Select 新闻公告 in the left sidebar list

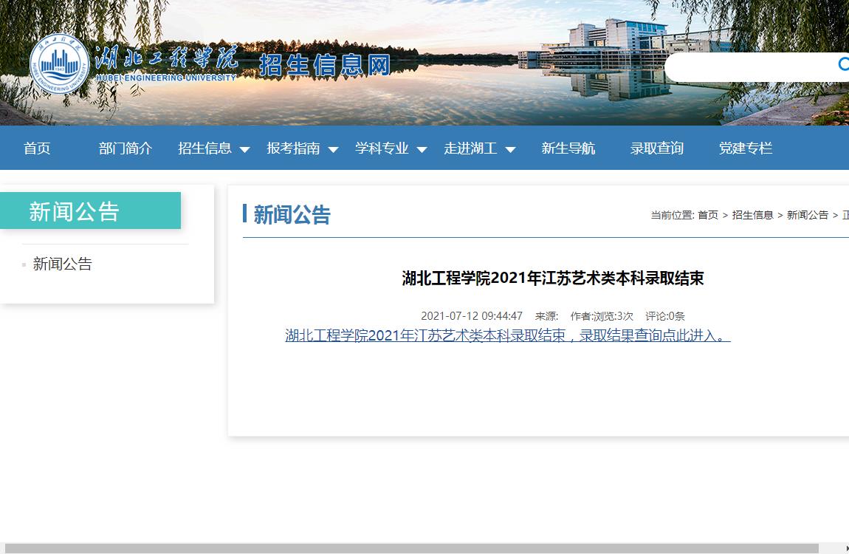[62, 264]
